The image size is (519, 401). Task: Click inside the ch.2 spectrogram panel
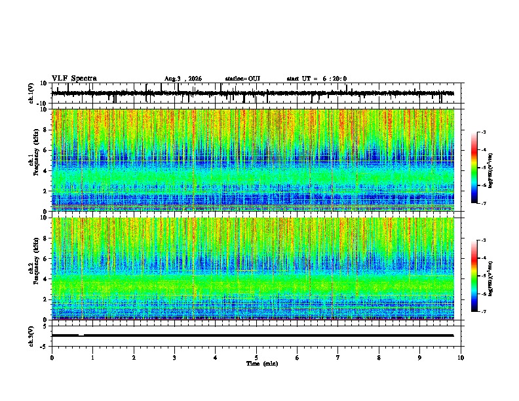click(253, 269)
